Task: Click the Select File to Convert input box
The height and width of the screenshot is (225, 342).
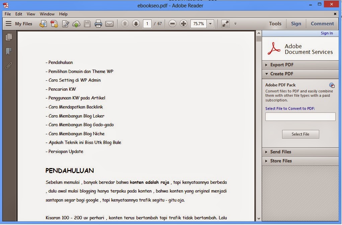Action: (x=301, y=117)
